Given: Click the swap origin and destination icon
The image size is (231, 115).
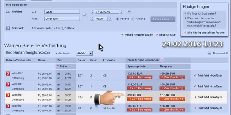Looking at the screenshot, I should (85, 15).
